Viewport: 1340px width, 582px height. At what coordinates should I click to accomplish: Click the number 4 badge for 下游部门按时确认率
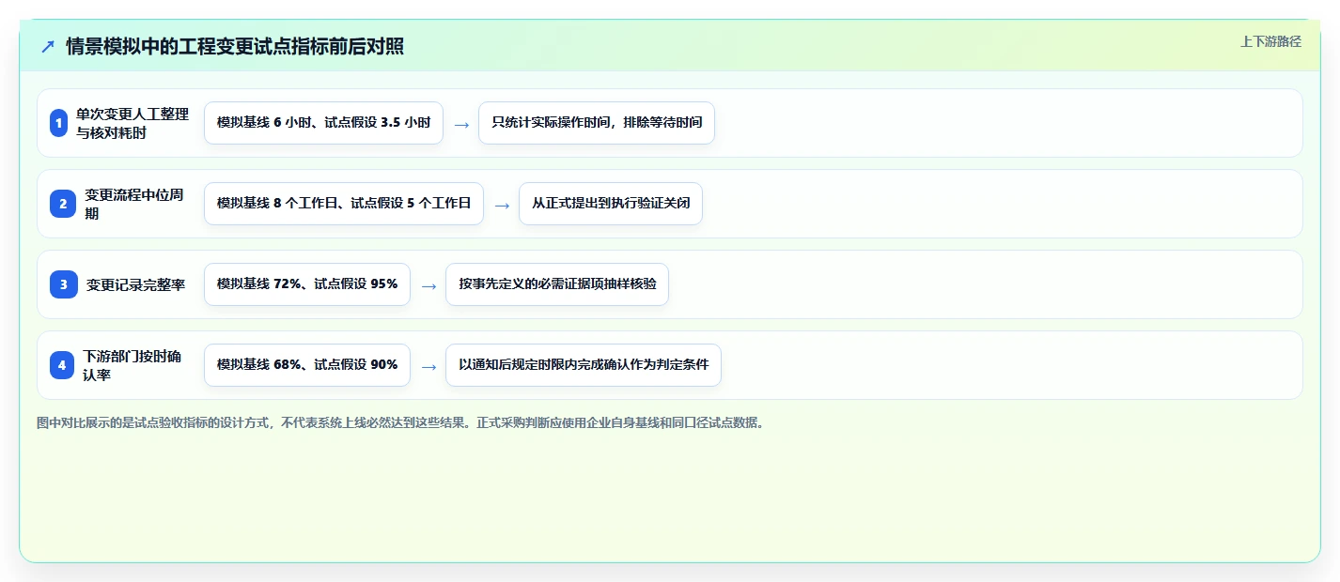pyautogui.click(x=62, y=365)
